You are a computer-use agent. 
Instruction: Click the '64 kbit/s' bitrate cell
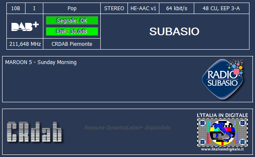[177, 8]
